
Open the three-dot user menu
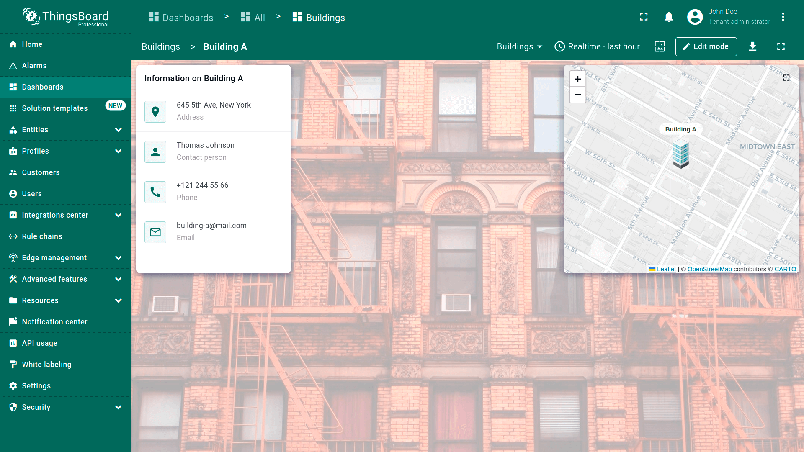pos(783,17)
